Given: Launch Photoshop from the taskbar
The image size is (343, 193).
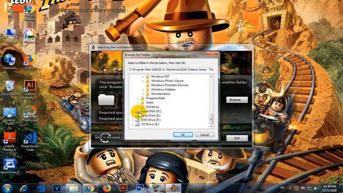Looking at the screenshot, I should pyautogui.click(x=140, y=188).
